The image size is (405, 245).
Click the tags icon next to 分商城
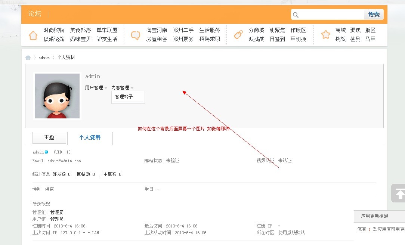click(x=238, y=34)
